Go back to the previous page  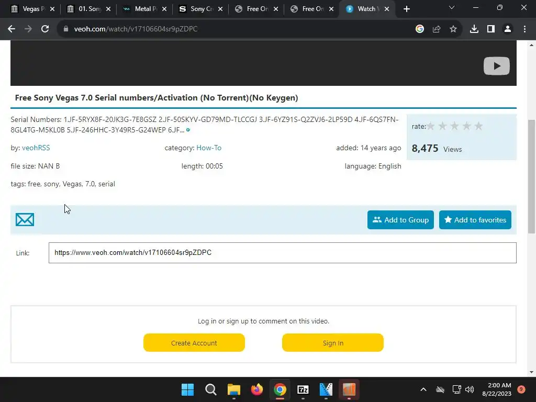12,29
